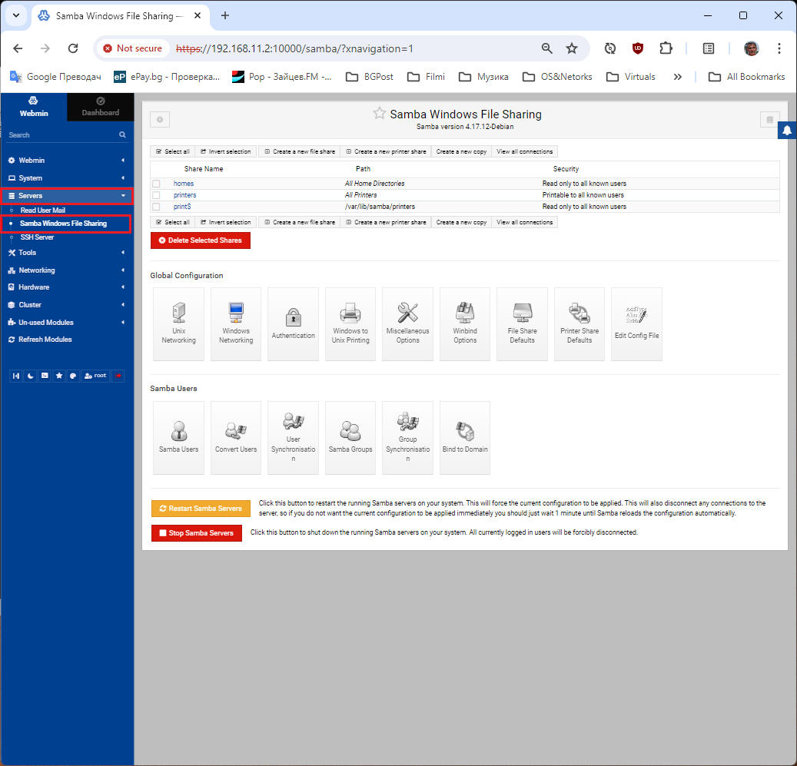Screen dimensions: 797x766
Task: Open Unix Networking configuration icon
Action: (x=178, y=324)
